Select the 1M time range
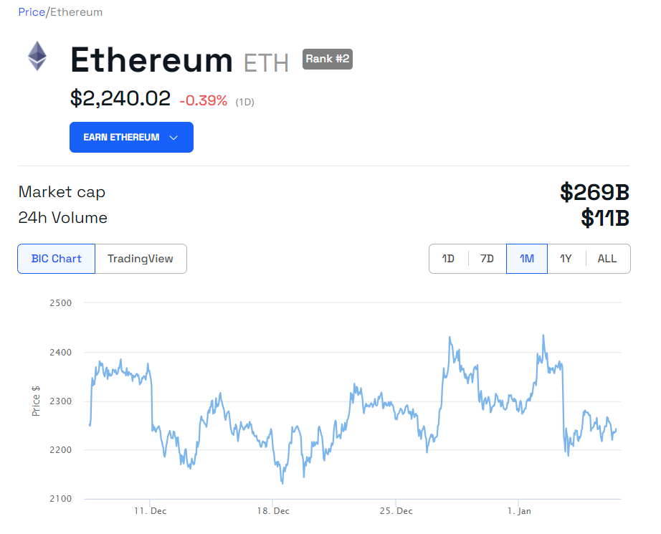 [x=527, y=259]
